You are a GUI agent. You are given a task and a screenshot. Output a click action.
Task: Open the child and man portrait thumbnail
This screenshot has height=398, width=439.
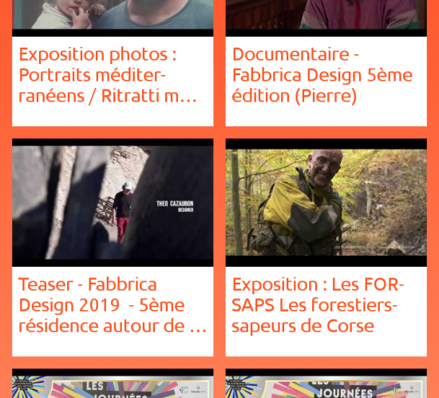click(113, 14)
